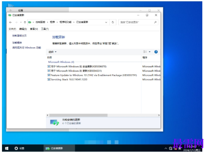The width and height of the screenshot is (210, 154).
Task: Go back using the explorer back arrow
Action: click(x=10, y=22)
